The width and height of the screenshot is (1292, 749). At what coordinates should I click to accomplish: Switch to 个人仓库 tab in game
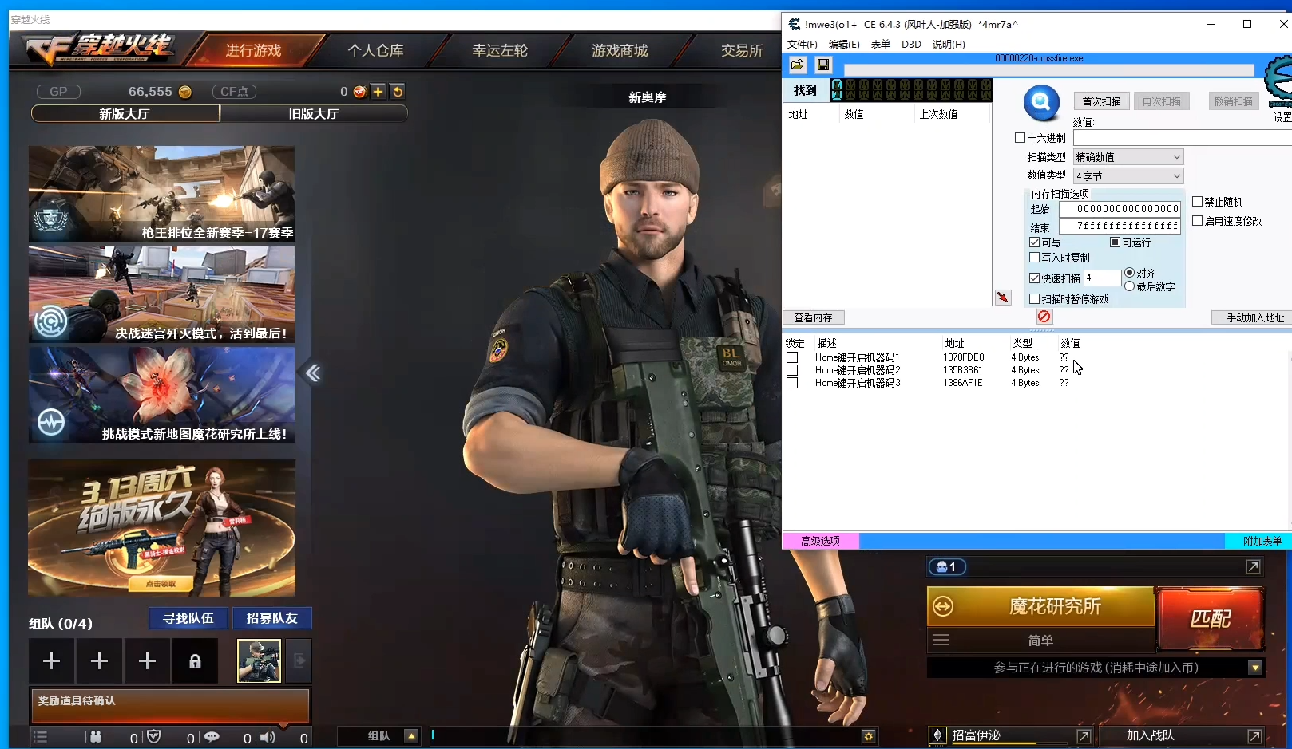point(375,51)
